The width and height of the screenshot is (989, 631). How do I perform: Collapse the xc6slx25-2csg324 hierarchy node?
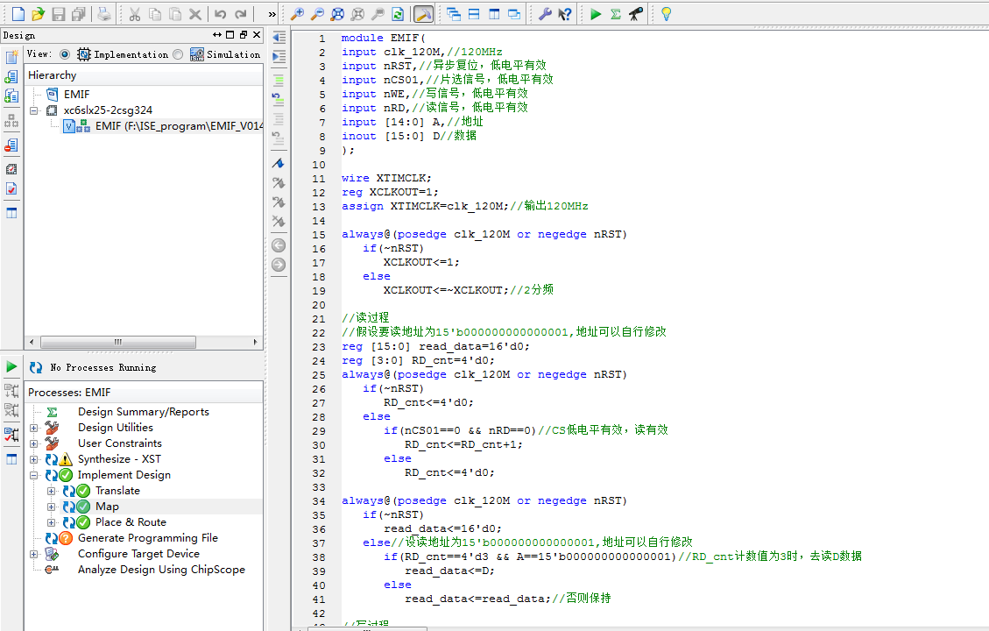pos(34,110)
